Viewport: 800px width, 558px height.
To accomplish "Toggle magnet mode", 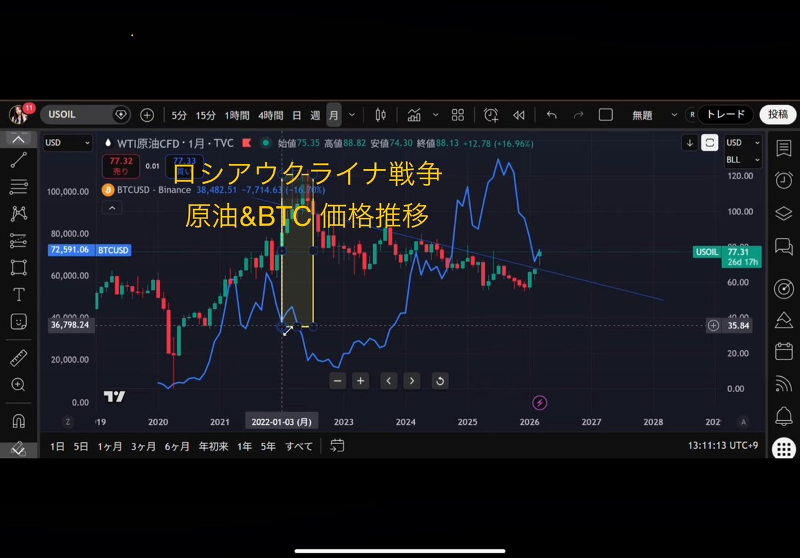I will tap(19, 421).
